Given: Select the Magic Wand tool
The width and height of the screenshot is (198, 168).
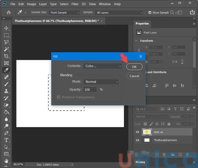Looking at the screenshot, I should coord(6,49).
